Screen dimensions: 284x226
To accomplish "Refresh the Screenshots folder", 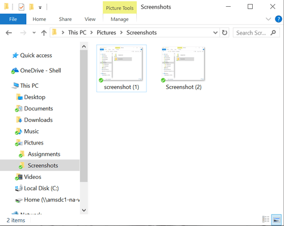I will [x=224, y=33].
